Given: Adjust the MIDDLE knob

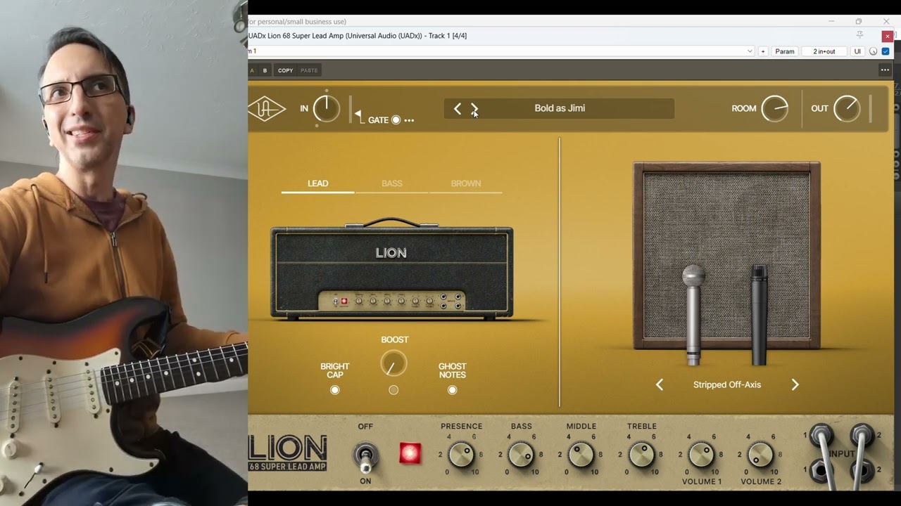Looking at the screenshot, I should coord(581,455).
